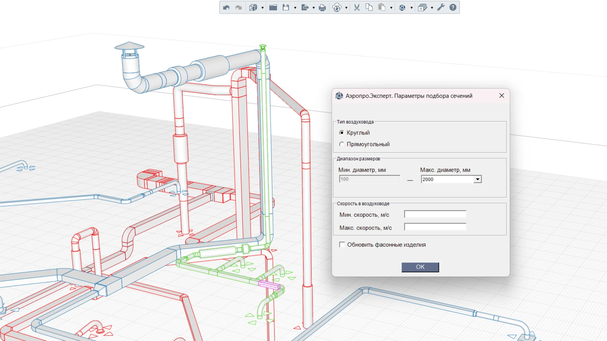The width and height of the screenshot is (607, 341).
Task: Click the Мин. скорость input field
Action: [435, 214]
